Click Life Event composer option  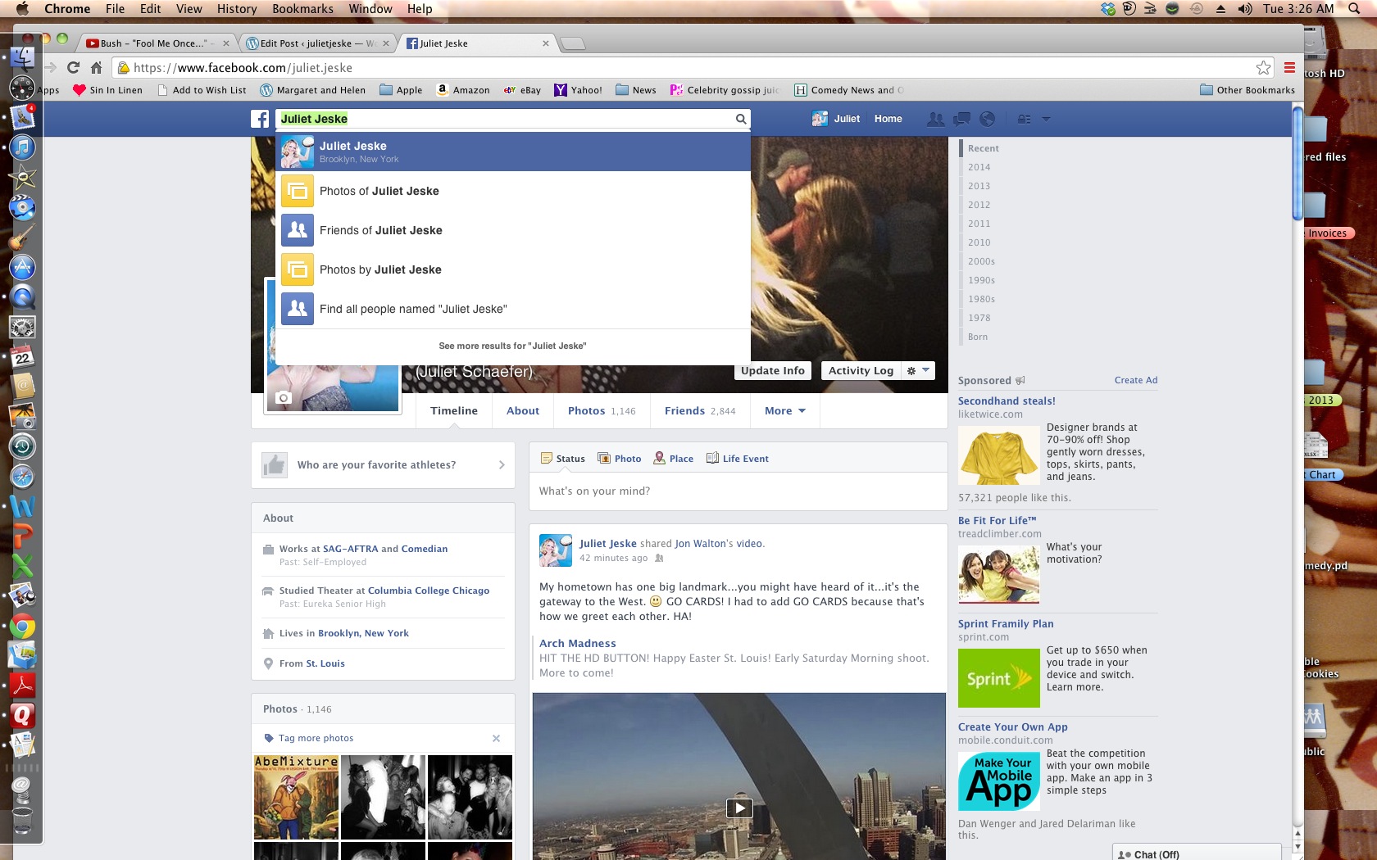pyautogui.click(x=738, y=459)
